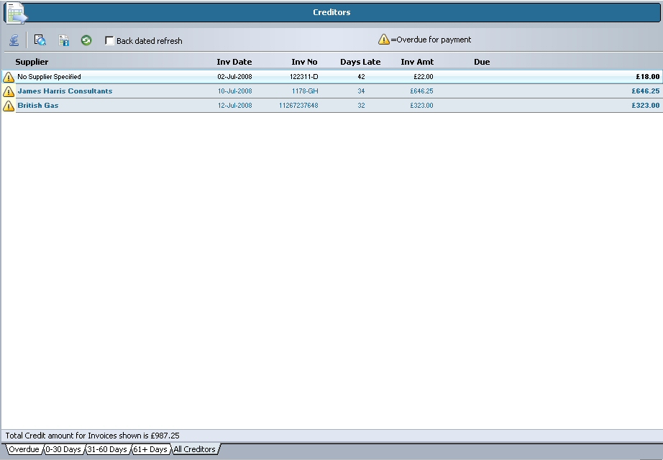Image resolution: width=663 pixels, height=460 pixels.
Task: Click warning icon for James Harris Consultants
Action: (9, 91)
